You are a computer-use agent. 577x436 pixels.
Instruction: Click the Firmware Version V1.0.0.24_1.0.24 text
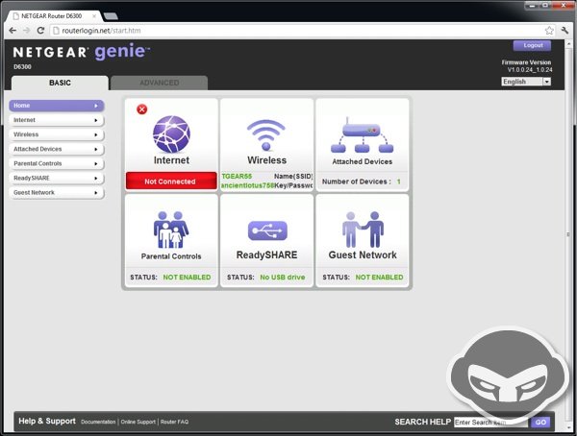(x=527, y=66)
